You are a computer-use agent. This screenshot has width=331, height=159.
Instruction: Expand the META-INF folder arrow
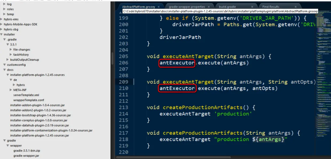coord(11,90)
